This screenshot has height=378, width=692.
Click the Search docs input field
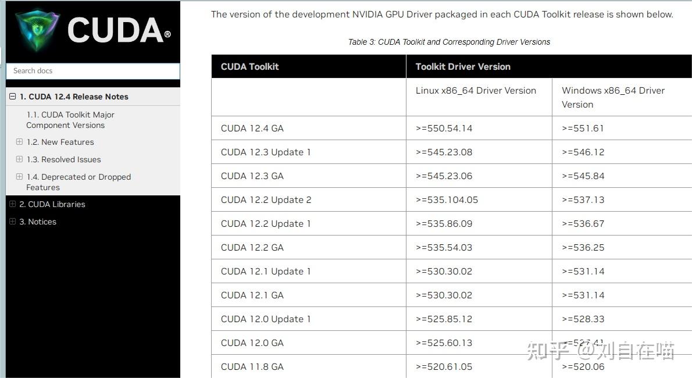(93, 71)
